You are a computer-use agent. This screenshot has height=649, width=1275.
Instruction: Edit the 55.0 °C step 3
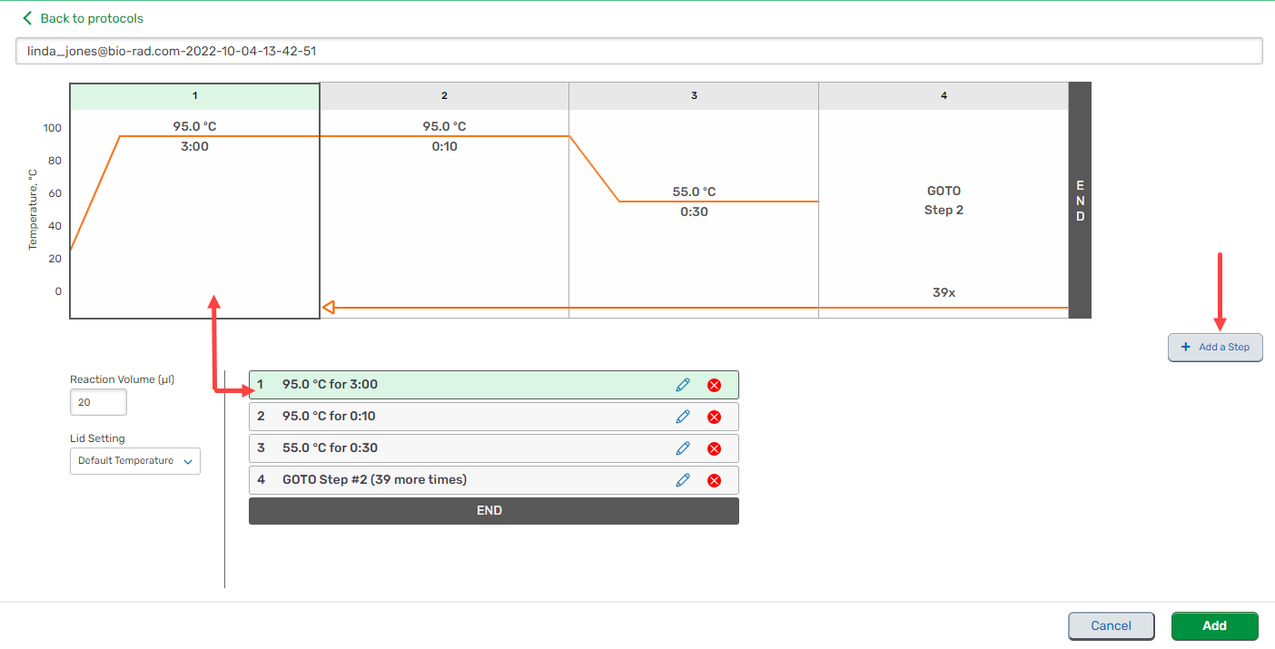[683, 448]
